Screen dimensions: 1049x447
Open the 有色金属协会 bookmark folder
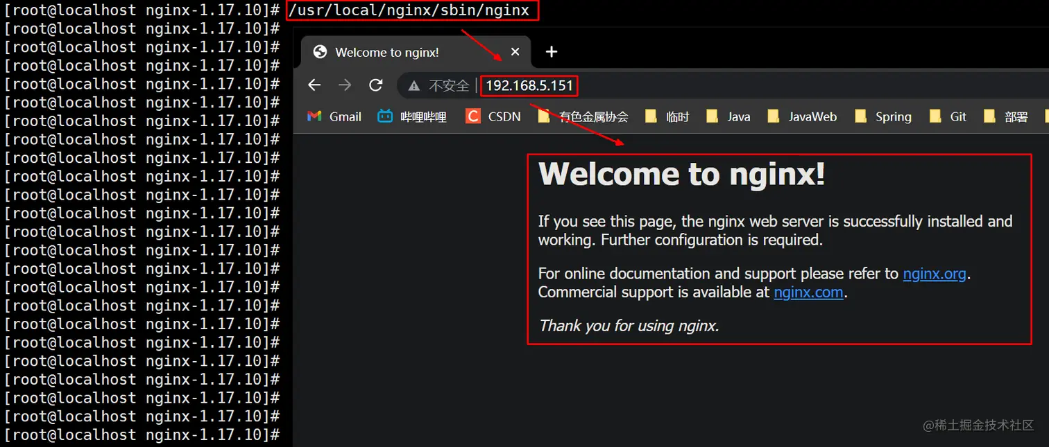[583, 116]
